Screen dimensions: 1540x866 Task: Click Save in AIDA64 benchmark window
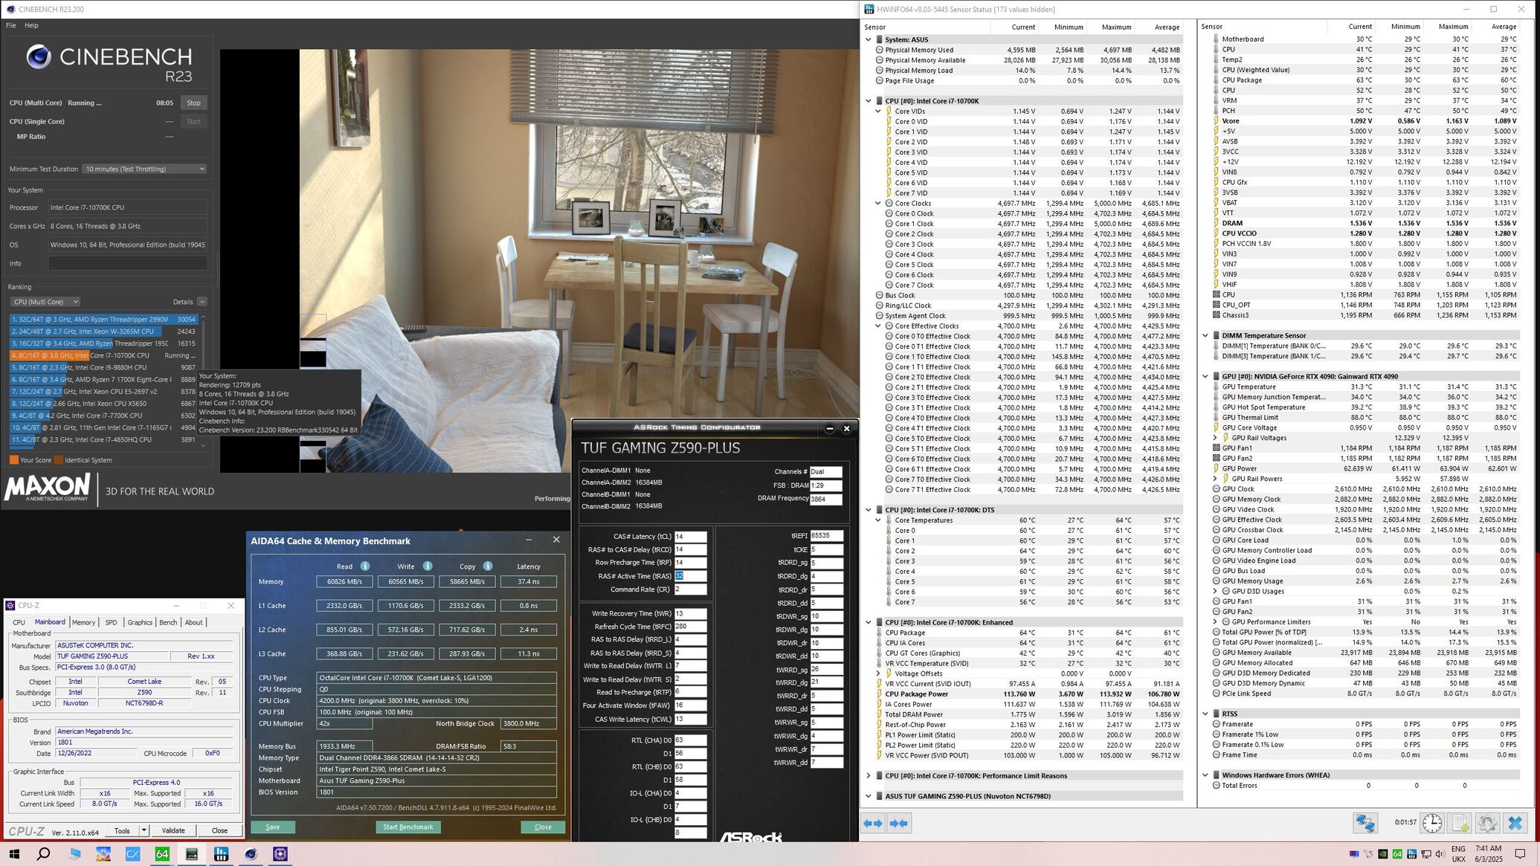(273, 827)
